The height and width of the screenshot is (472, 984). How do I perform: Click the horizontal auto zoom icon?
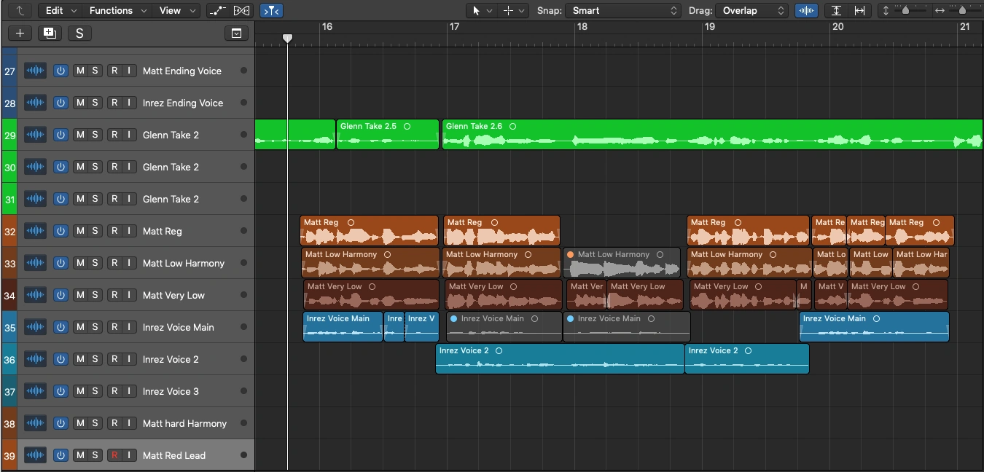click(860, 10)
